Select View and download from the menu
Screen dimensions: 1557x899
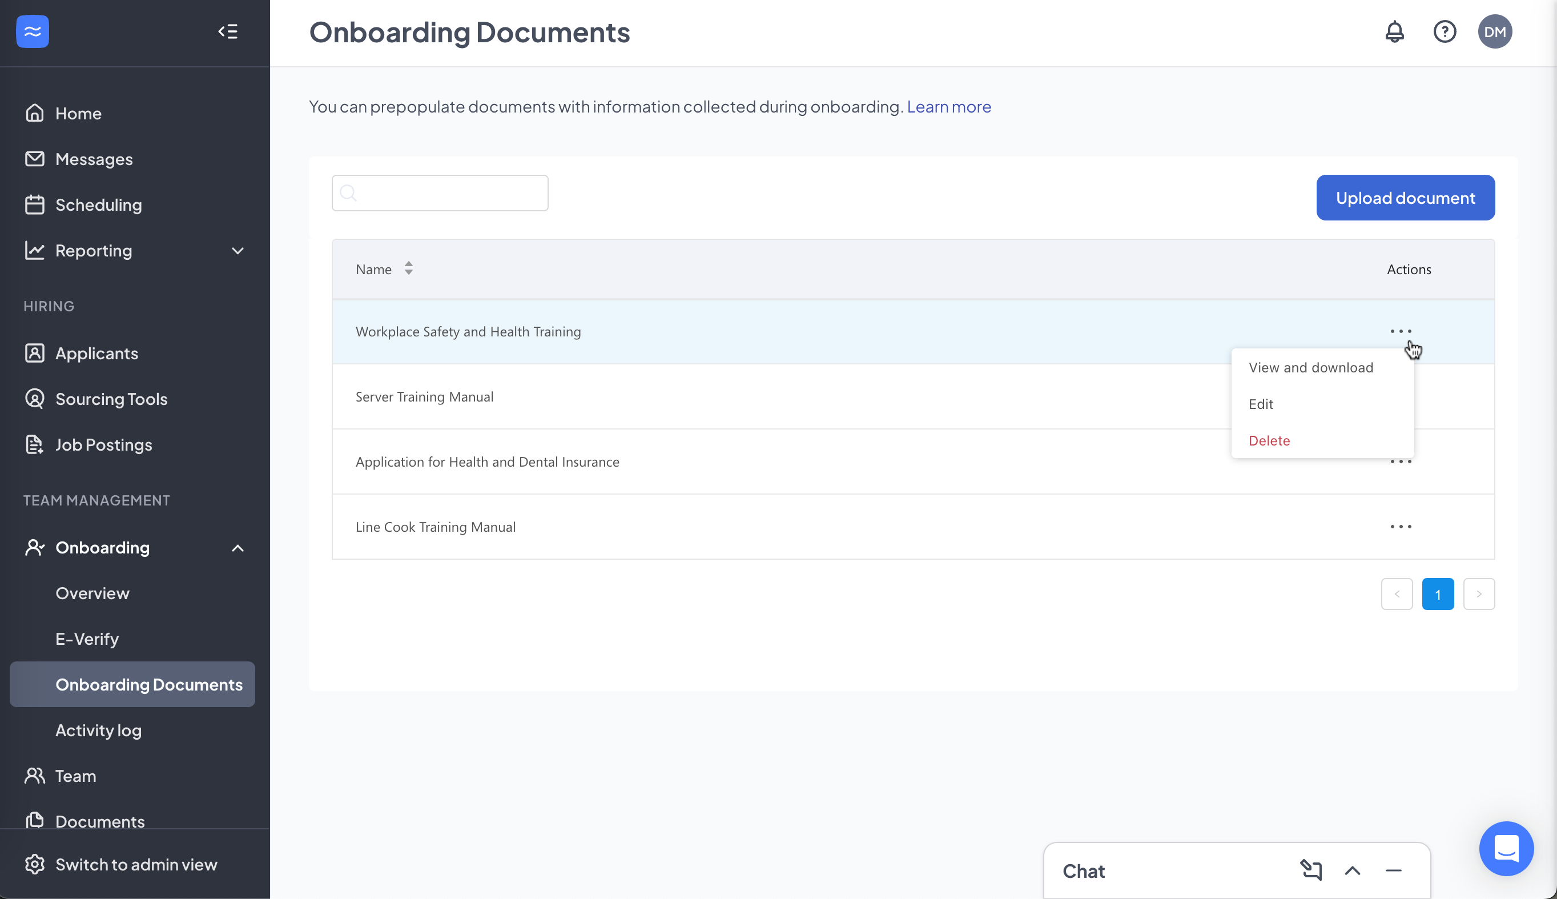click(1310, 367)
